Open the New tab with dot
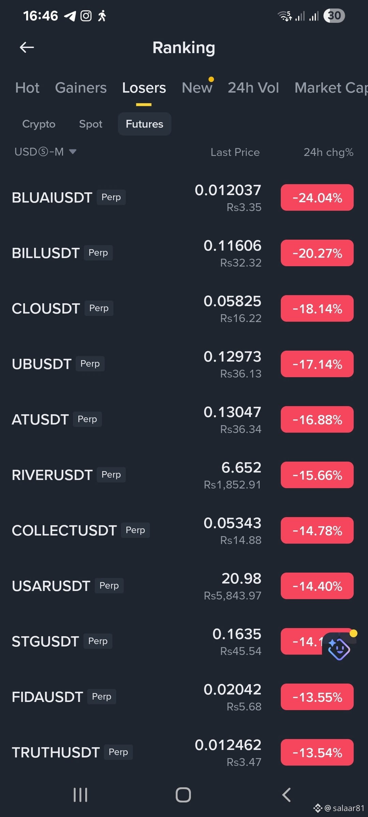 pyautogui.click(x=197, y=88)
